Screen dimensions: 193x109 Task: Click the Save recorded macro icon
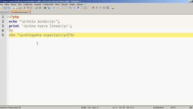108,8
